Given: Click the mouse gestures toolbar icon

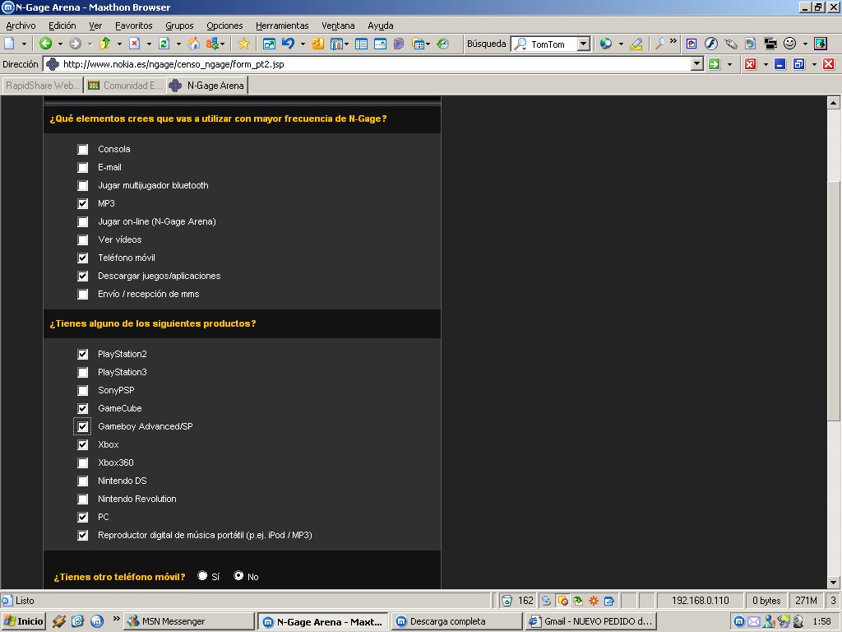Looking at the screenshot, I should (x=731, y=44).
